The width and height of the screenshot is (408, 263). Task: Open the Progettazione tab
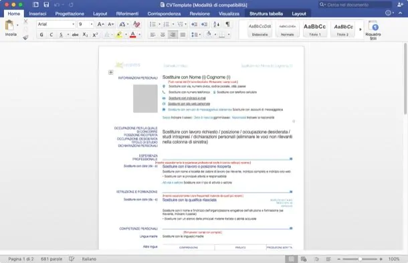pyautogui.click(x=70, y=13)
